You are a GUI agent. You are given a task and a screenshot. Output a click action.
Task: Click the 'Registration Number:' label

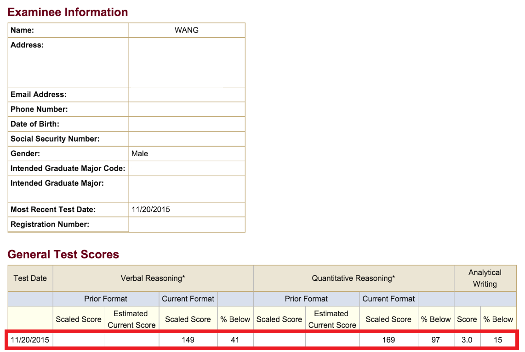click(x=50, y=224)
